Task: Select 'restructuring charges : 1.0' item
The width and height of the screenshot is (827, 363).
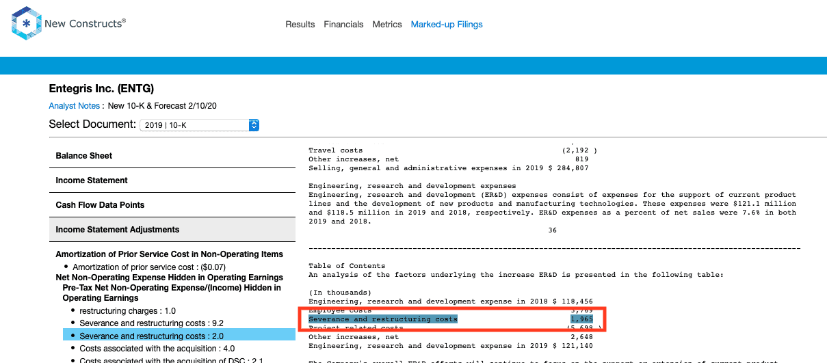Action: click(x=128, y=310)
